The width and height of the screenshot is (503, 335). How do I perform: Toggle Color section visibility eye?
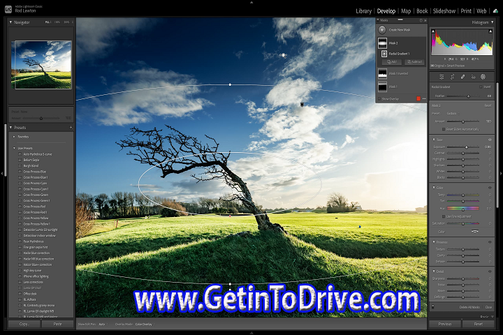490,188
